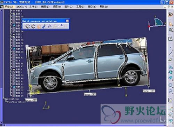Click the first rotate icon in Quick compass orientation toolbar

pyautogui.click(x=27, y=26)
